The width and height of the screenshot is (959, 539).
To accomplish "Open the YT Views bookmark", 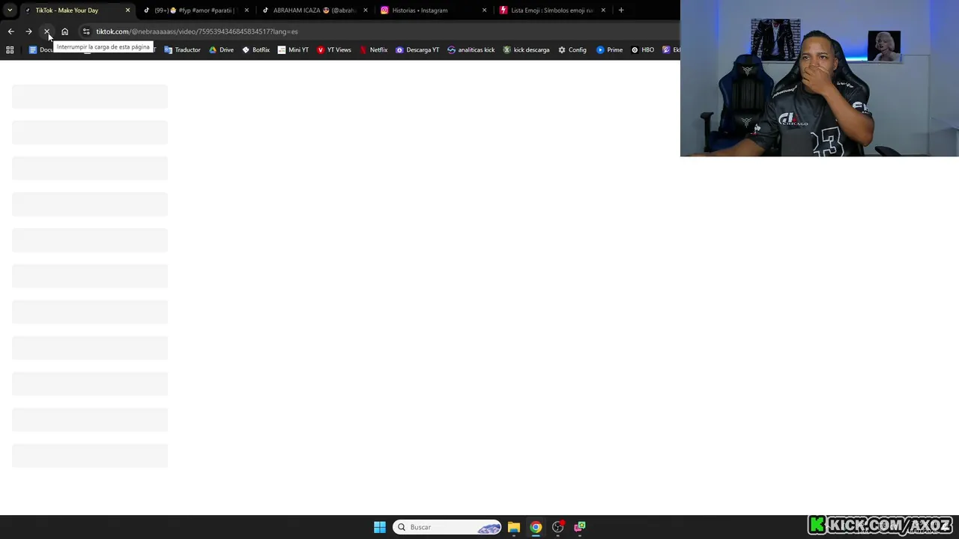I will pyautogui.click(x=334, y=50).
